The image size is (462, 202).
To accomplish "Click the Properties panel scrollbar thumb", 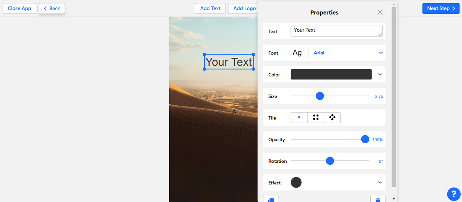I will click(x=394, y=97).
